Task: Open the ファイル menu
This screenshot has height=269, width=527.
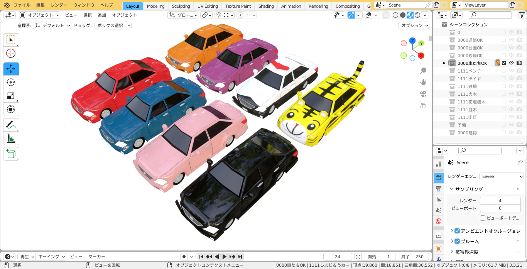Action: click(x=22, y=5)
